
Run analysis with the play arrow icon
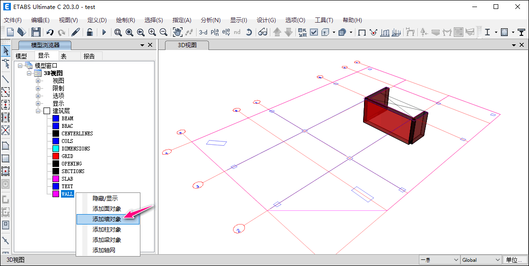[x=104, y=32]
